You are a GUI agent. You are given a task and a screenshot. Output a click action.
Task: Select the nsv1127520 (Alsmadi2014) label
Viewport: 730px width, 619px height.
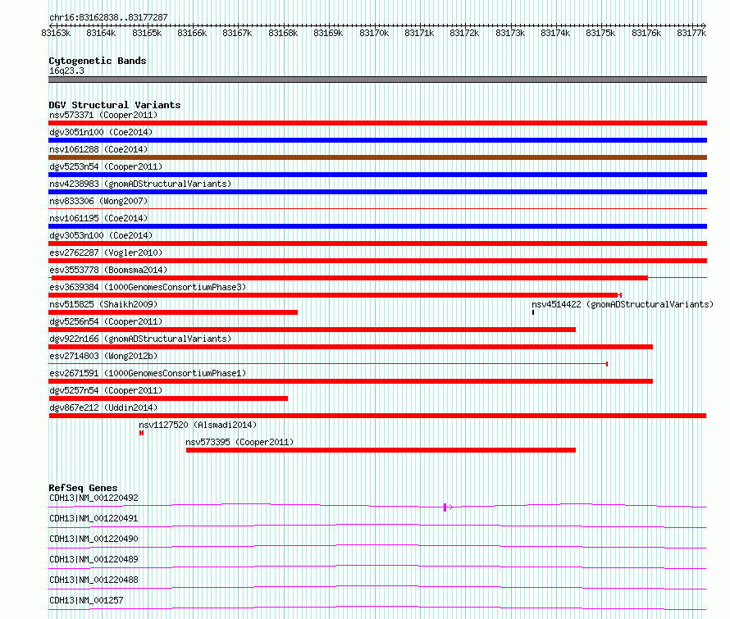(198, 425)
